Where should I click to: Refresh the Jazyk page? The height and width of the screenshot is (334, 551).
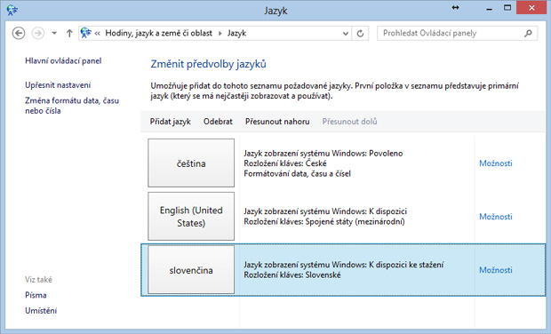(x=360, y=34)
